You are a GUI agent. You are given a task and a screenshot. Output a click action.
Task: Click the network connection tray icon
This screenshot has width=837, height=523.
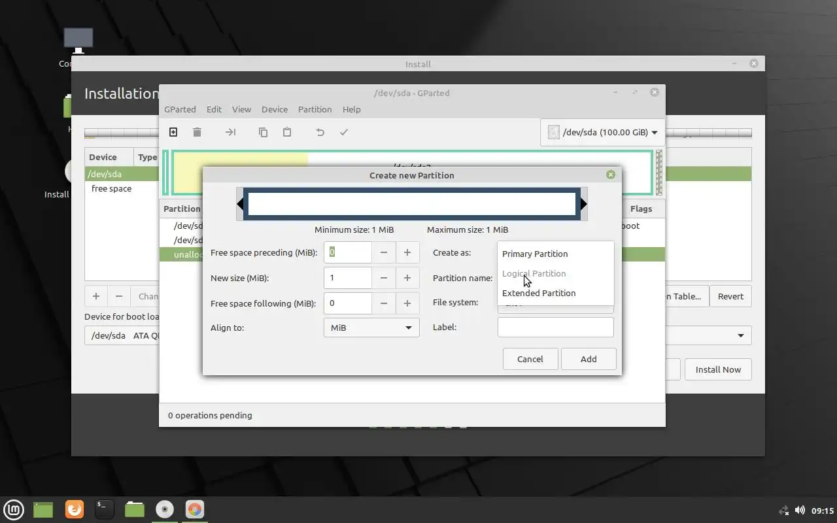coord(784,510)
